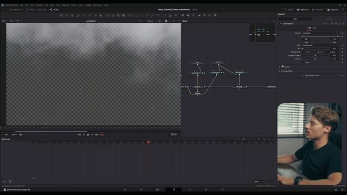Add a Rectangle mask from toolbar
This screenshot has width=347, height=195.
click(x=136, y=16)
